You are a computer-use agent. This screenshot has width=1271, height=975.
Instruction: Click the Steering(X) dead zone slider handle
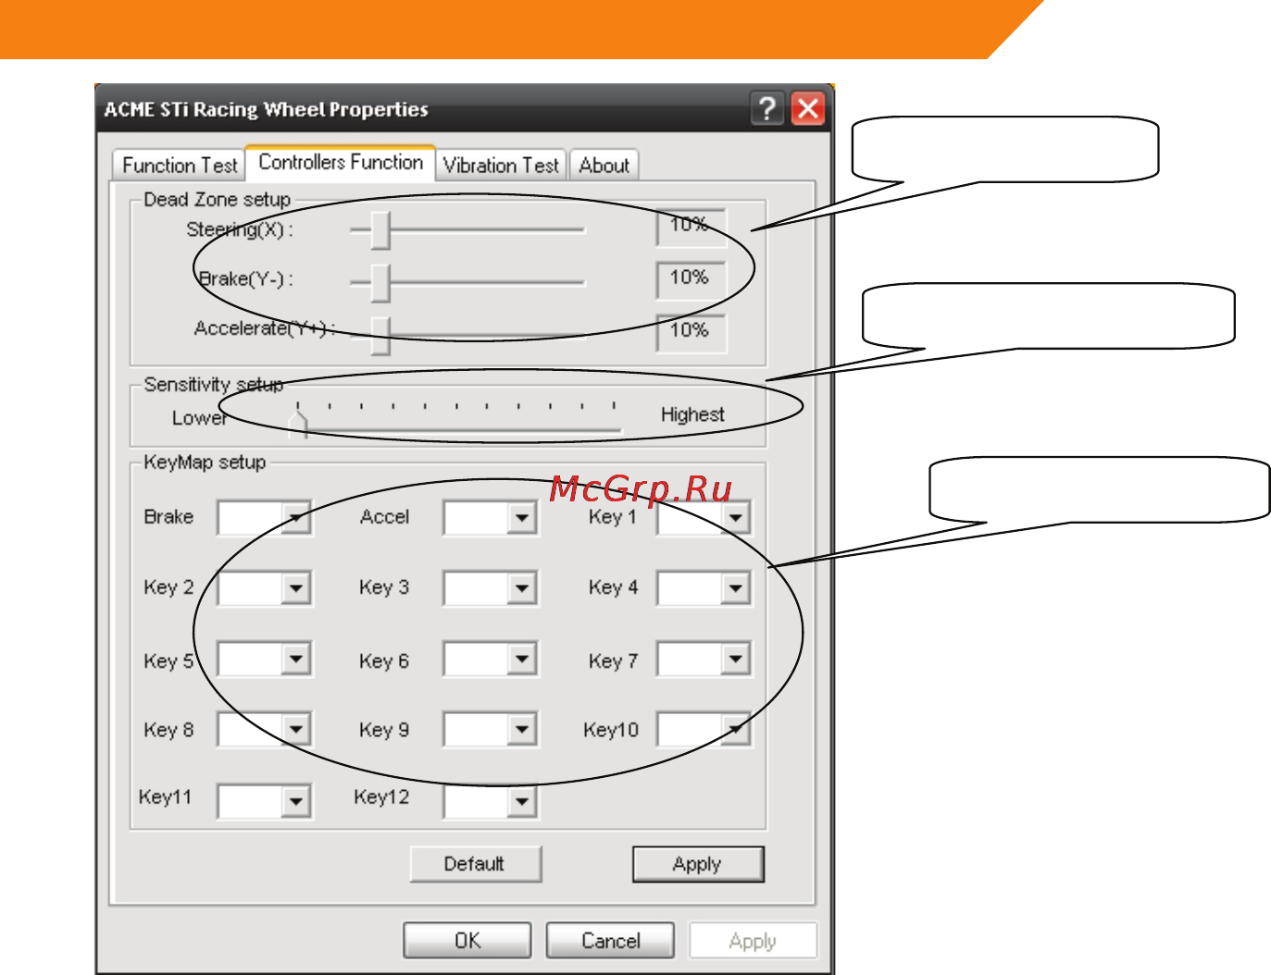click(380, 230)
